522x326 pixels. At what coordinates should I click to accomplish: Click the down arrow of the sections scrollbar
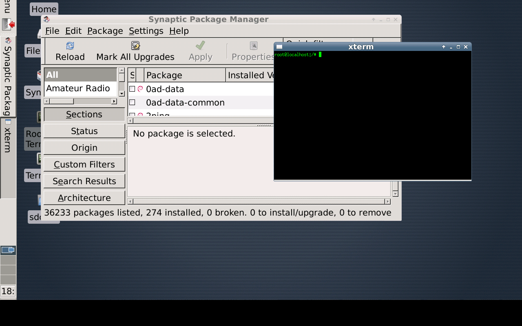point(122,94)
